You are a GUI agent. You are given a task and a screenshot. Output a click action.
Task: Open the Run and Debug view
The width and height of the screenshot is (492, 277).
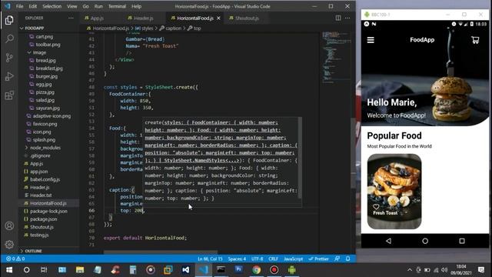9,76
